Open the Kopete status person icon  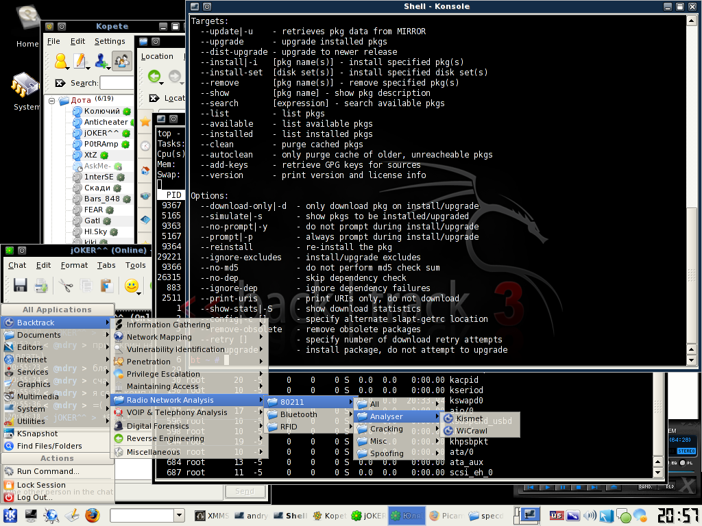60,61
